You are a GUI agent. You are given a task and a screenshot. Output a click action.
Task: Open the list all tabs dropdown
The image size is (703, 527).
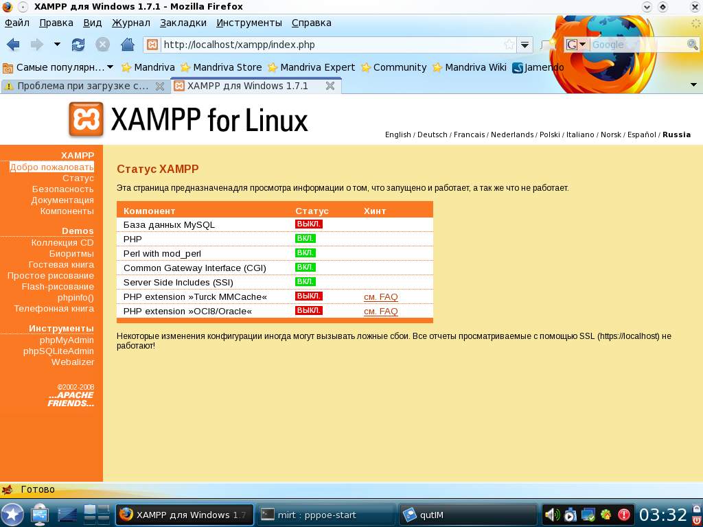point(693,85)
